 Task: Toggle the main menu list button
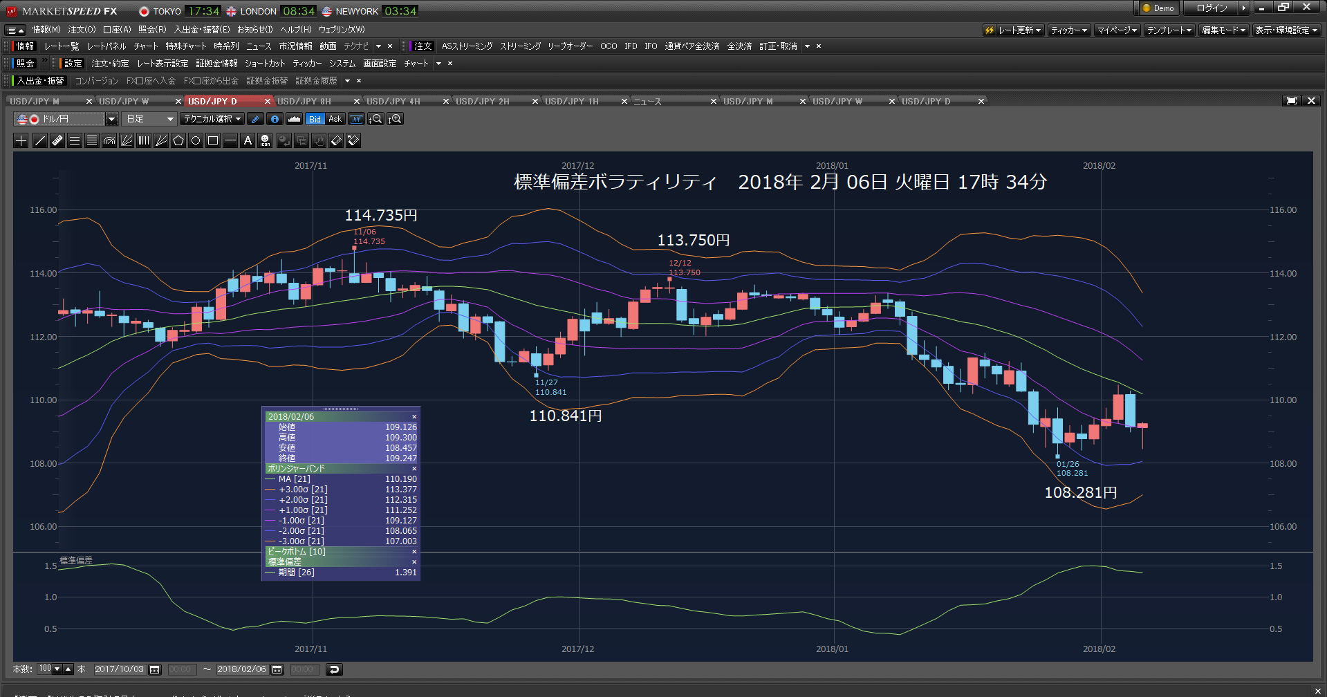click(15, 30)
